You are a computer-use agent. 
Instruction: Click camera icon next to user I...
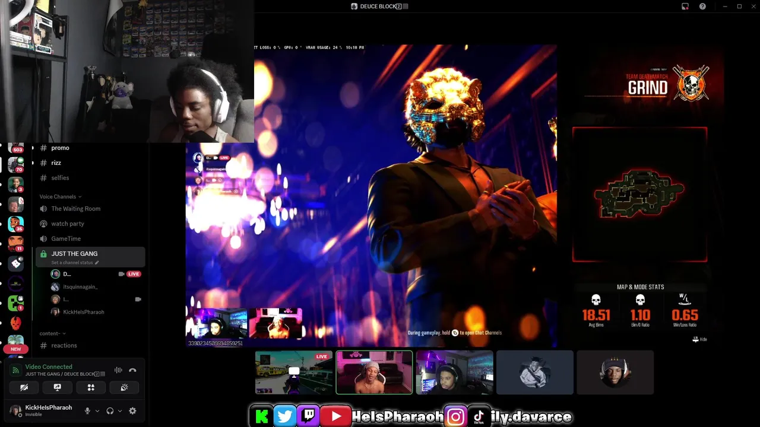138,299
